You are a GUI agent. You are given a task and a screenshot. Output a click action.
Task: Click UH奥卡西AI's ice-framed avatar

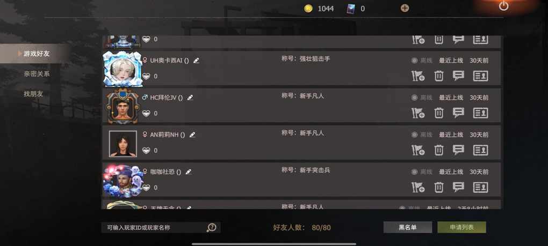[123, 69]
